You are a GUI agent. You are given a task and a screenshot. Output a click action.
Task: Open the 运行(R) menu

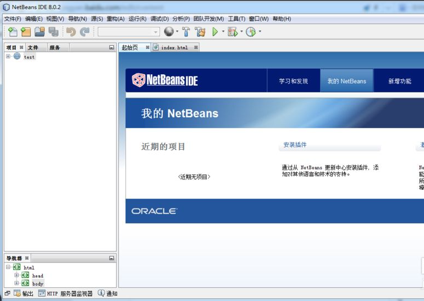pyautogui.click(x=137, y=19)
